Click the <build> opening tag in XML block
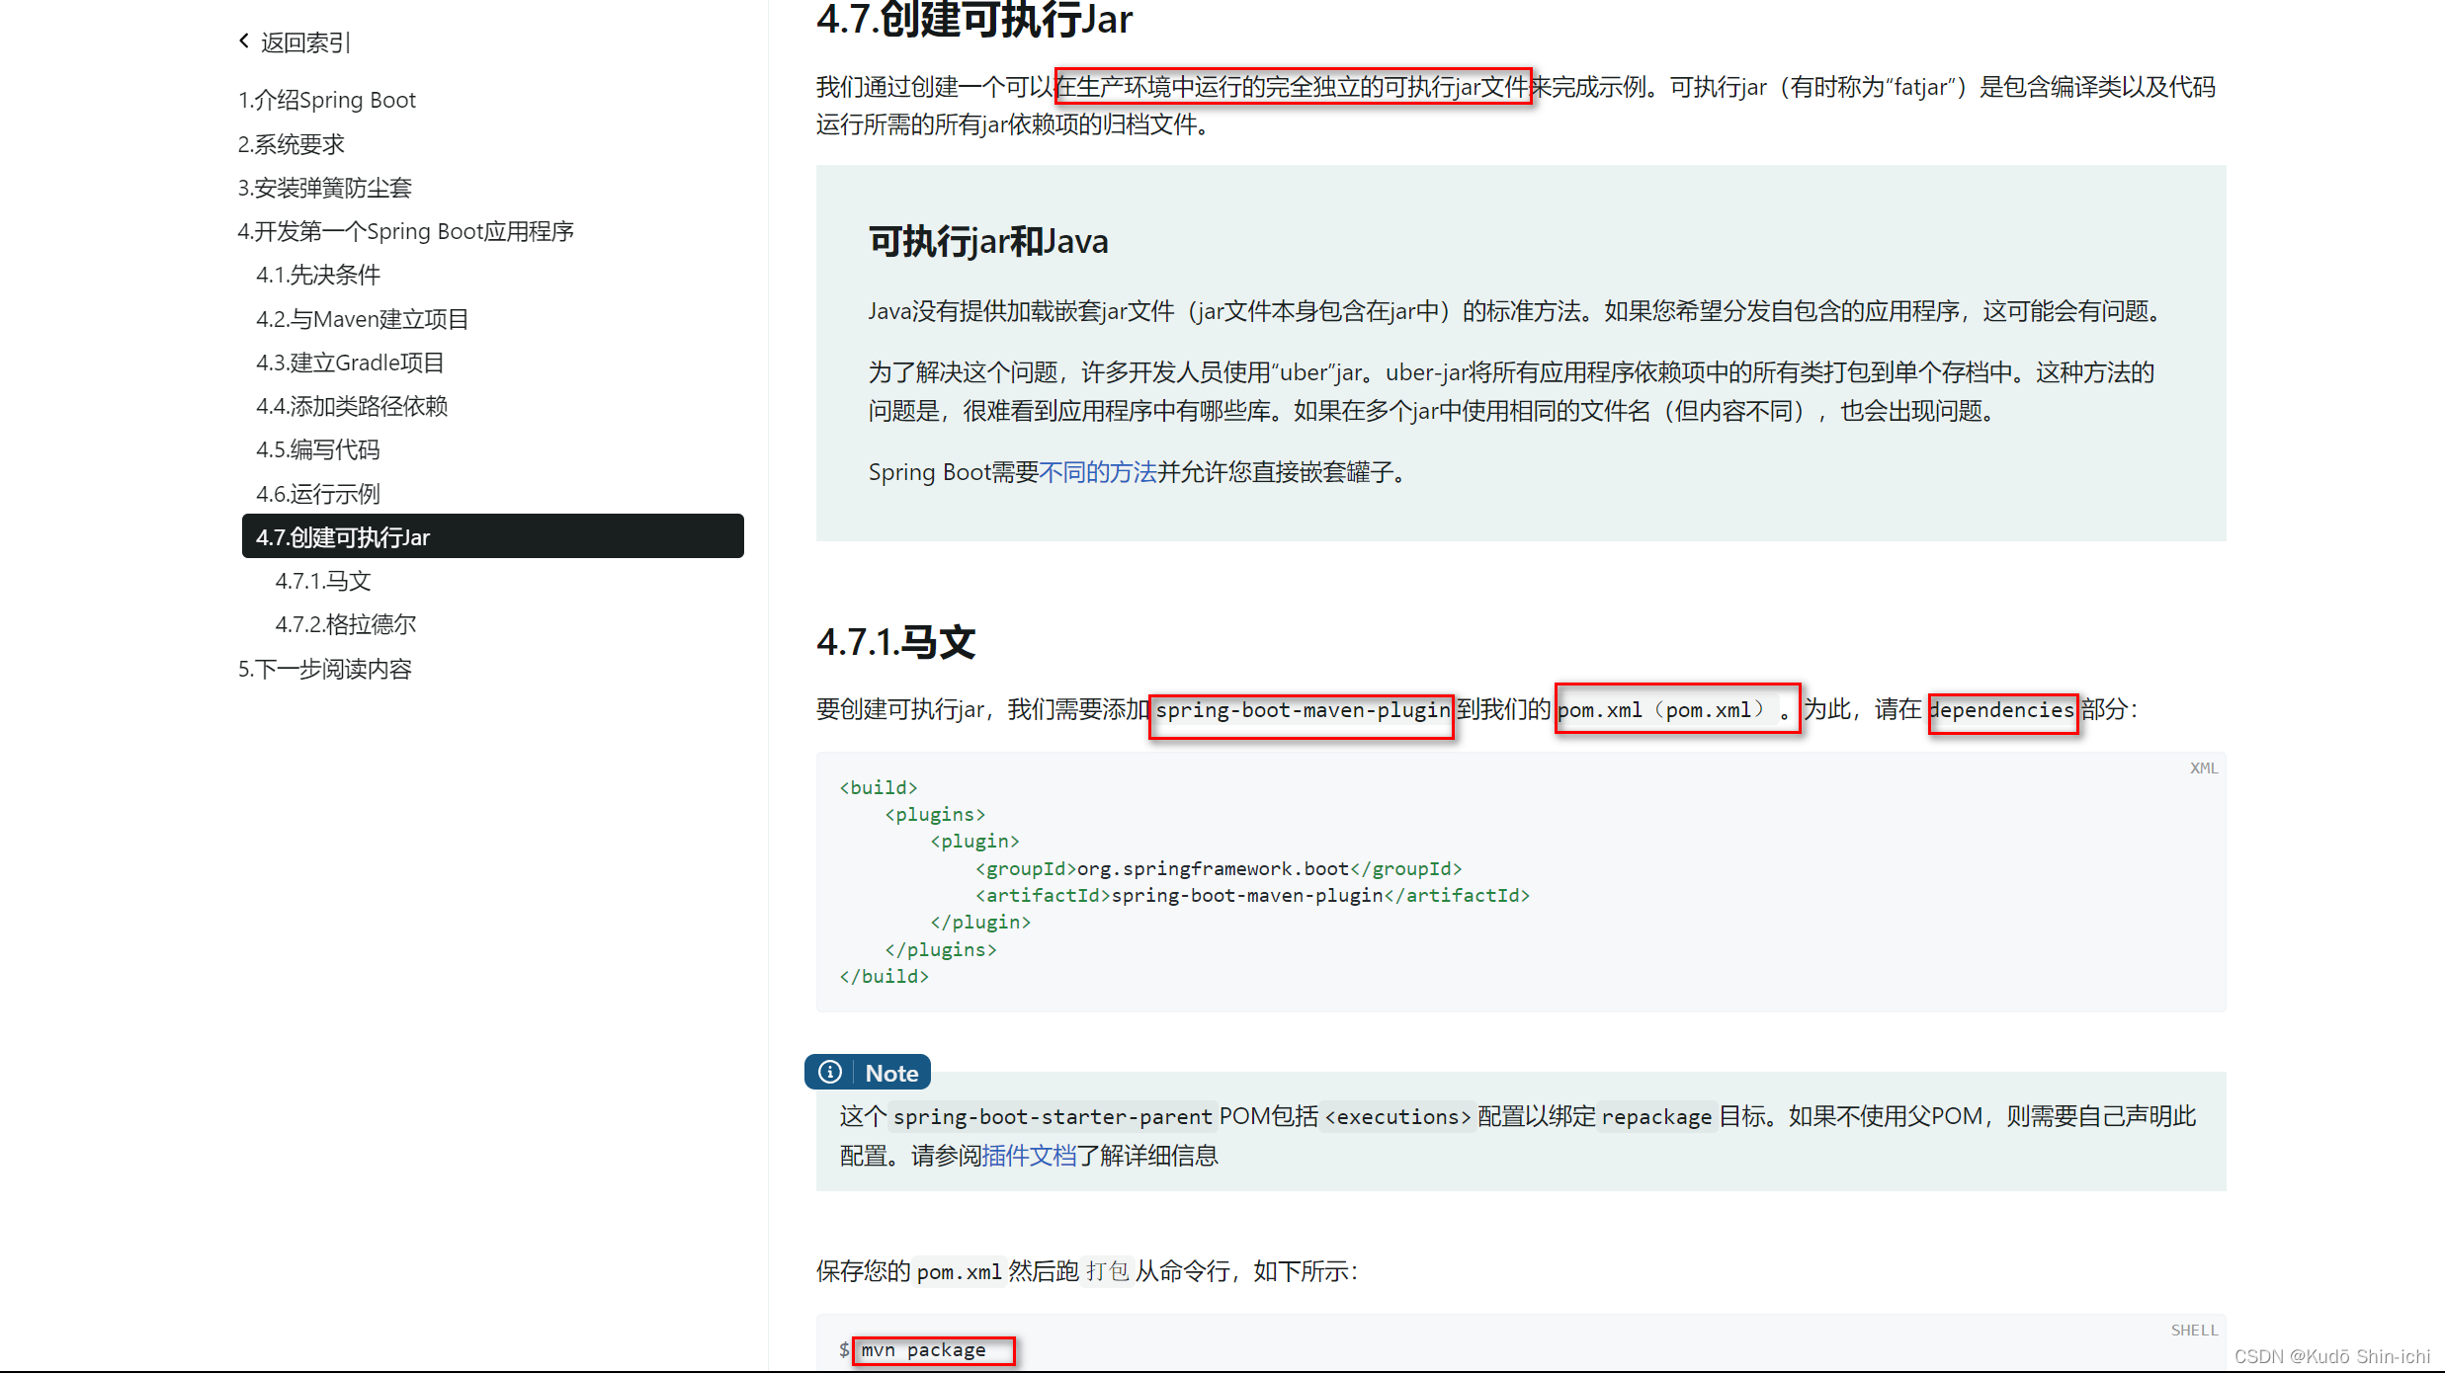The width and height of the screenshot is (2445, 1373). click(879, 787)
